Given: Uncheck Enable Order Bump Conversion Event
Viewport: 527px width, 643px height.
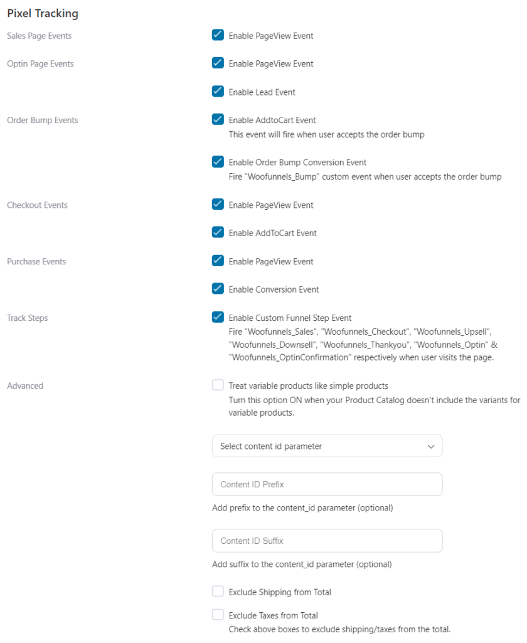Looking at the screenshot, I should pyautogui.click(x=218, y=162).
